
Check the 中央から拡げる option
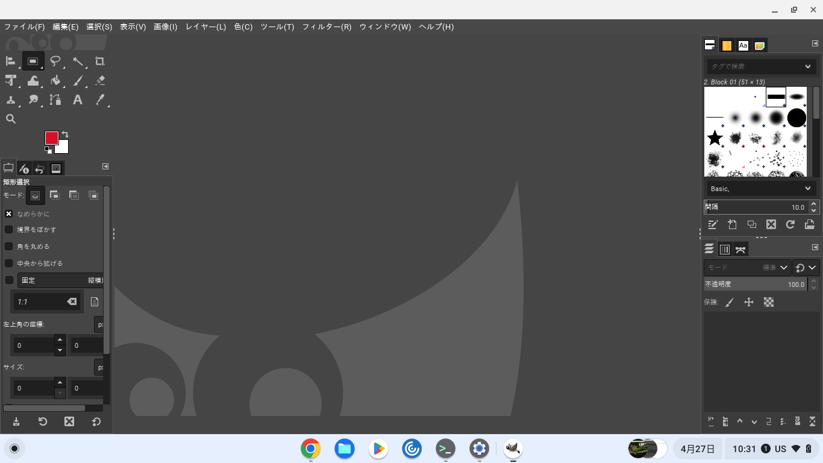tap(9, 263)
